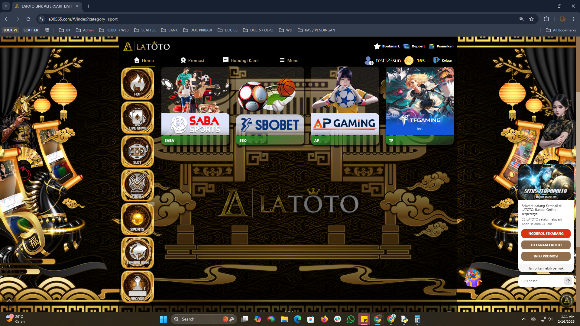Screen dimensions: 580x326
Task: Open the ROBOT / WEB bookmarks folder
Action: 114,30
